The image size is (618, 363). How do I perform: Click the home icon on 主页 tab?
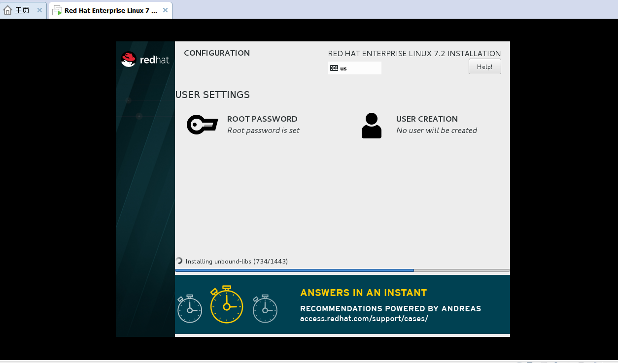coord(8,10)
